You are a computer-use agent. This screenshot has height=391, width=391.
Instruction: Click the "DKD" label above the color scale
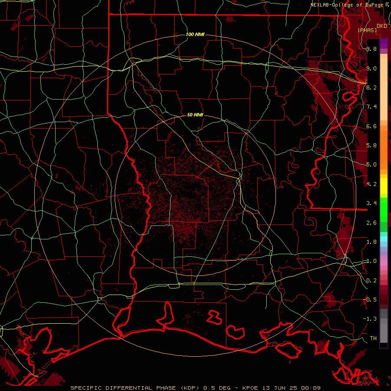pyautogui.click(x=381, y=26)
